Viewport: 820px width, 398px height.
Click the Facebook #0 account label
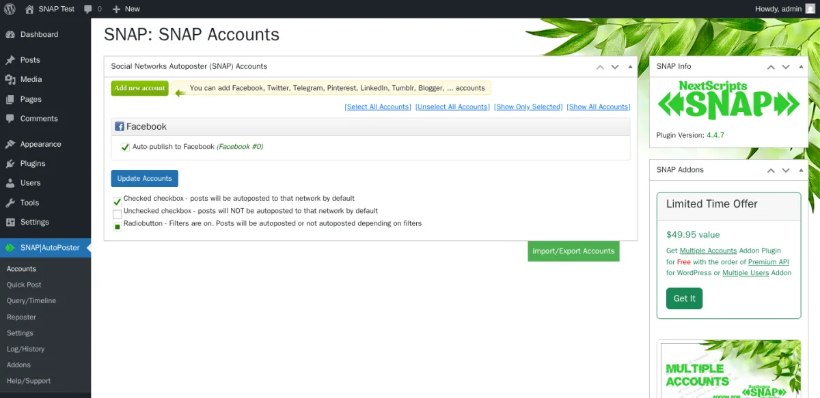click(x=240, y=147)
